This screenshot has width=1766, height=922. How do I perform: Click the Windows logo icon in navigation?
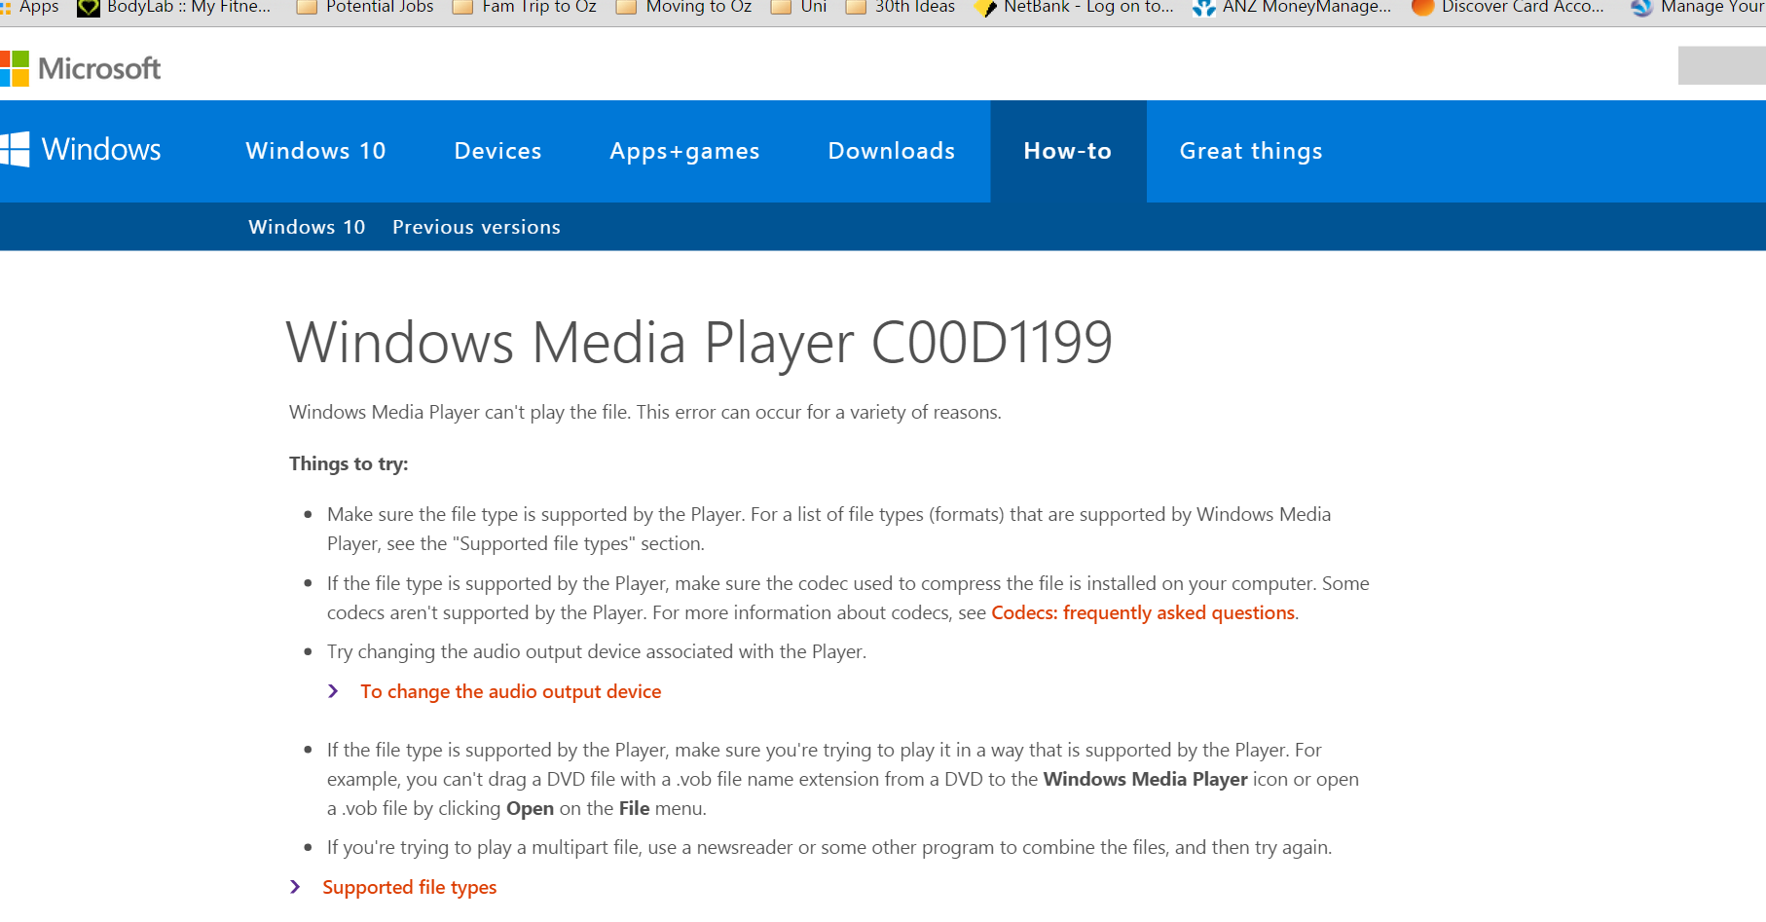pos(15,150)
